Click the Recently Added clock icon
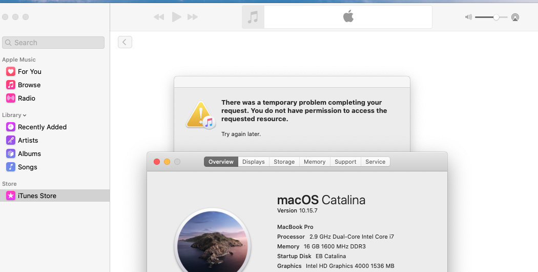 coord(11,127)
